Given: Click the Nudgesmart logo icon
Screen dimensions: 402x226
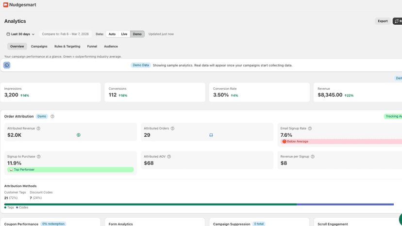Looking at the screenshot, I should tap(6, 5).
